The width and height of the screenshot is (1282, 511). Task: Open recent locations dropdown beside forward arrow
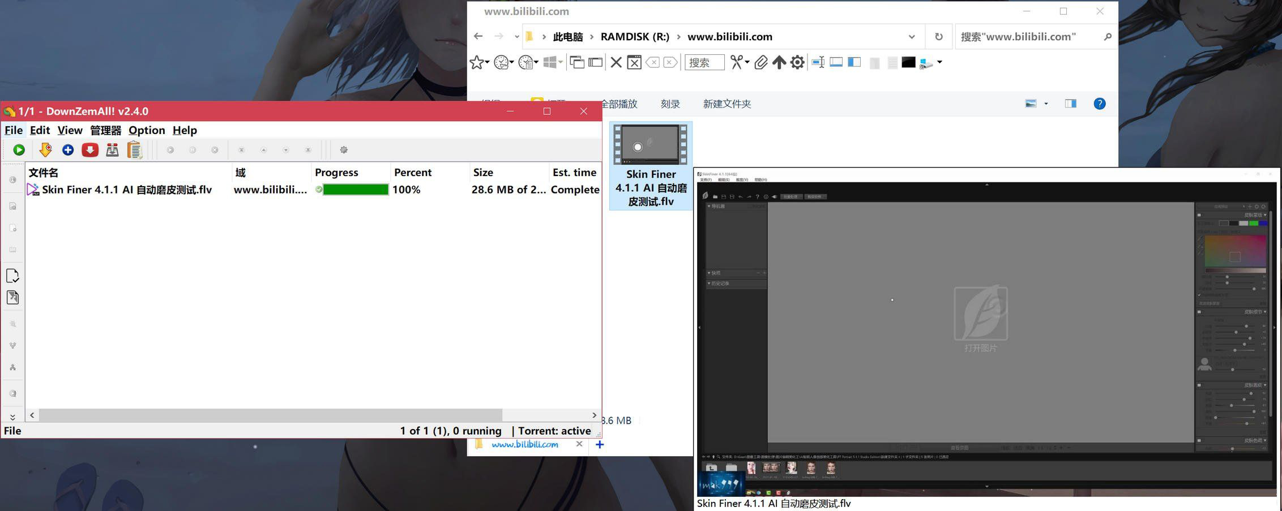516,37
